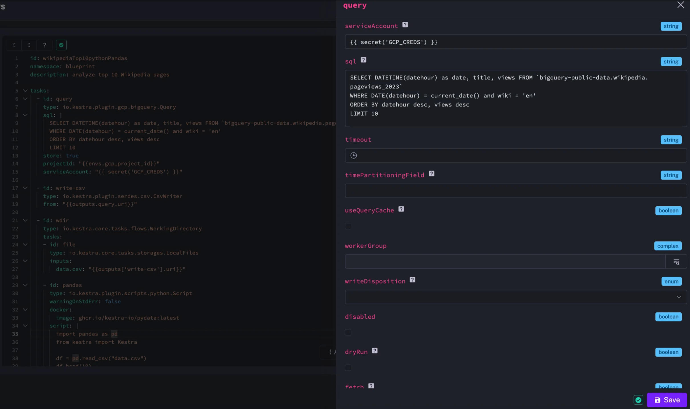The image size is (690, 409).
Task: Click the help icon next to serviceAccount
Action: (x=405, y=25)
